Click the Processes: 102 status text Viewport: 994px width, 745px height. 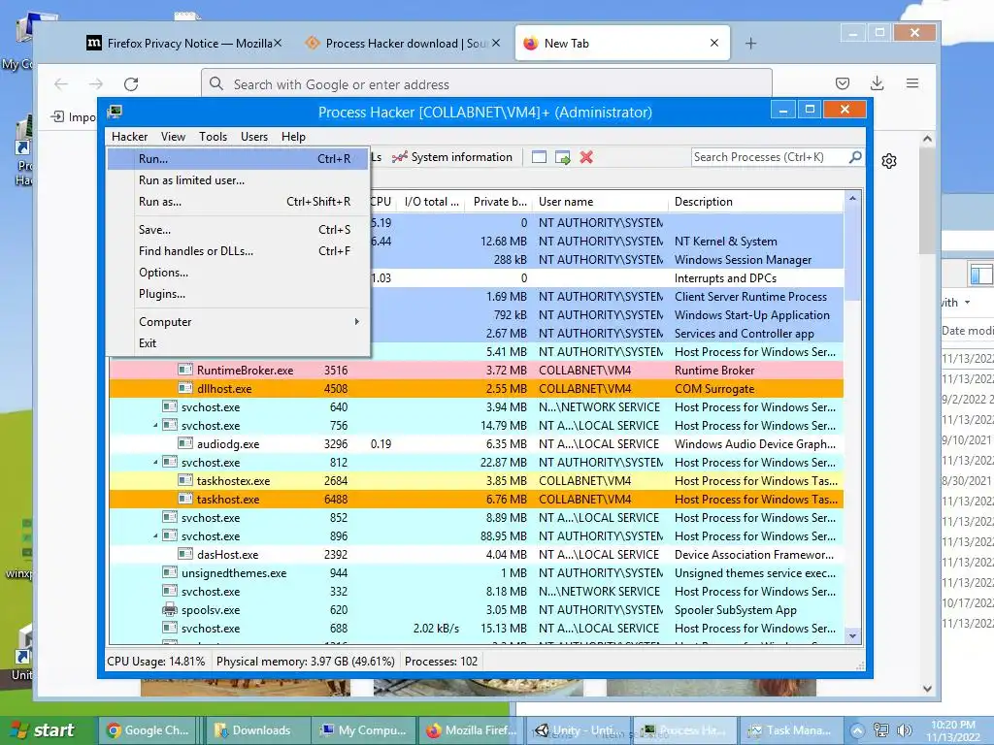pos(442,662)
